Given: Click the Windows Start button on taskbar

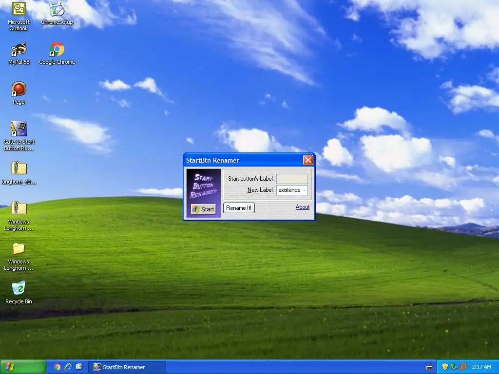Looking at the screenshot, I should point(23,367).
